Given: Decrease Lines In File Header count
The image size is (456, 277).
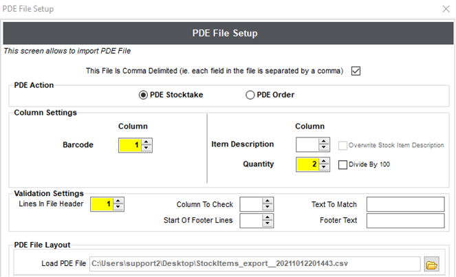Looking at the screenshot, I should pyautogui.click(x=118, y=208).
